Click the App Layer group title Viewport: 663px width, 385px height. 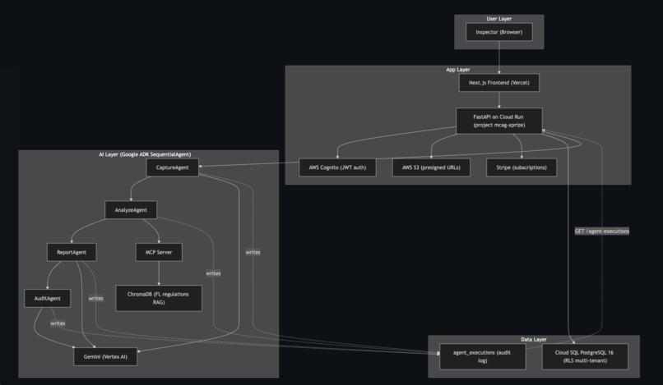(458, 70)
